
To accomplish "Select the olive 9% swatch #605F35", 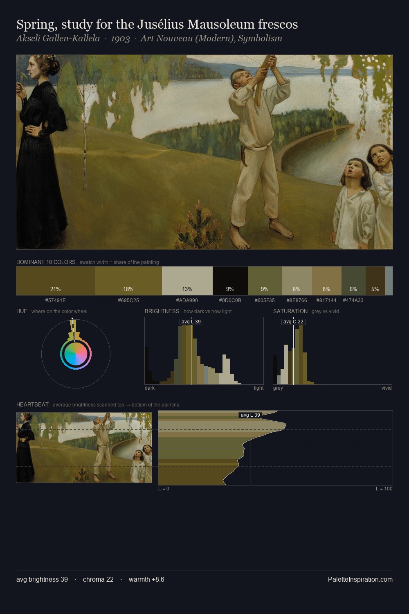I will coord(265,281).
